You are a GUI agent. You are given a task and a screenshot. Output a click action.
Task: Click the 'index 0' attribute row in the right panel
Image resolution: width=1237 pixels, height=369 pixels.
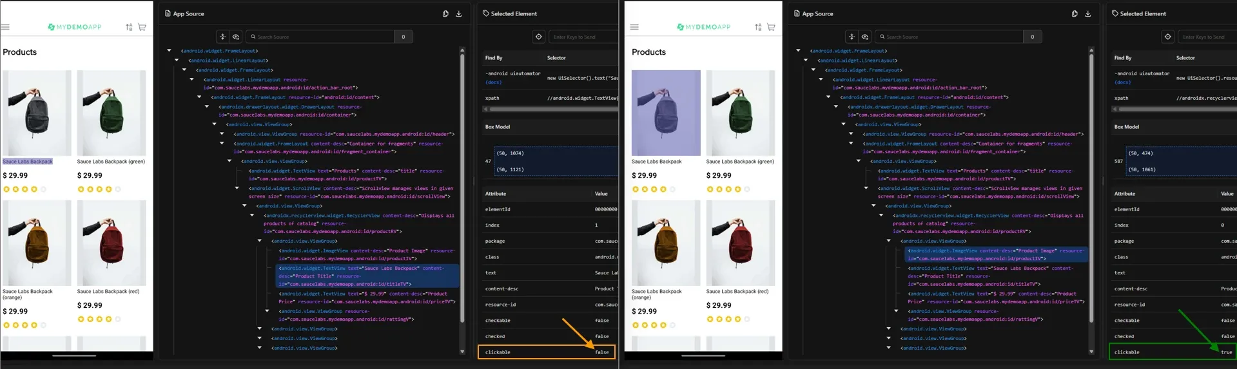coord(1175,225)
